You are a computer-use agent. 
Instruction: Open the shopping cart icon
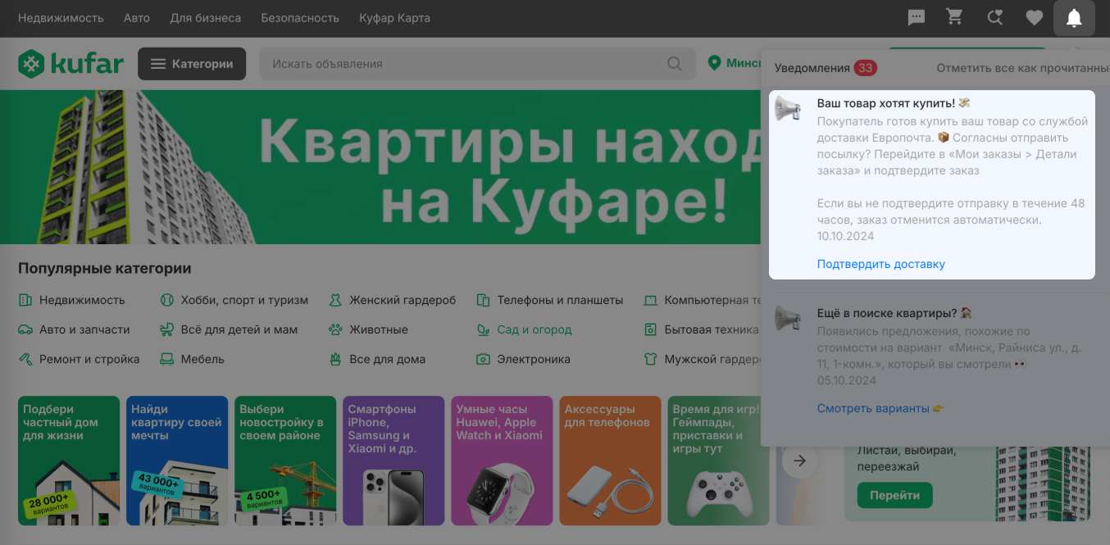pyautogui.click(x=954, y=17)
